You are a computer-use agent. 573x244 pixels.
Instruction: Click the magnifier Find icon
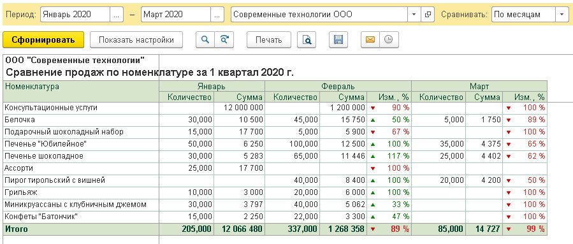[205, 39]
